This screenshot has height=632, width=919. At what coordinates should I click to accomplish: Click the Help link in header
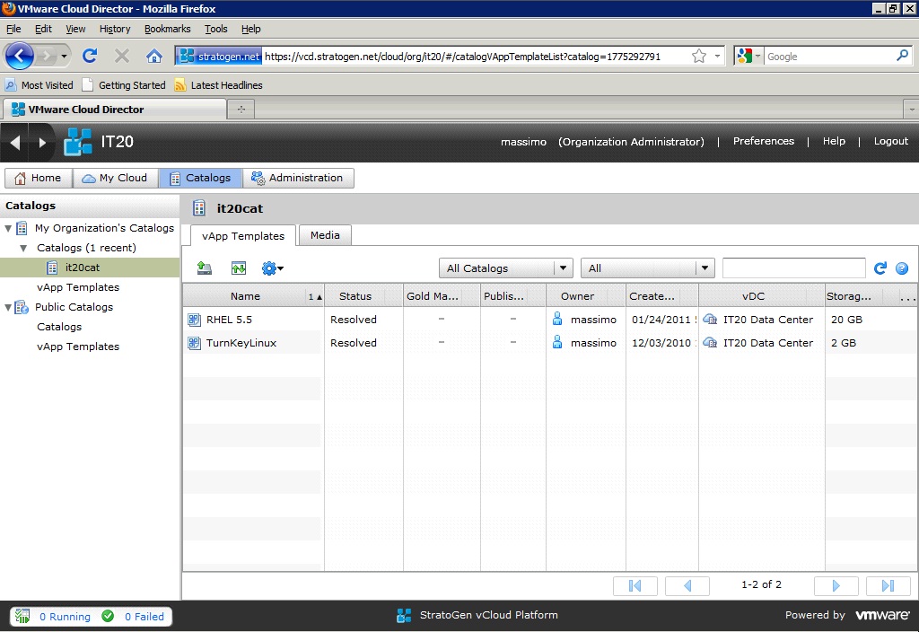834,141
